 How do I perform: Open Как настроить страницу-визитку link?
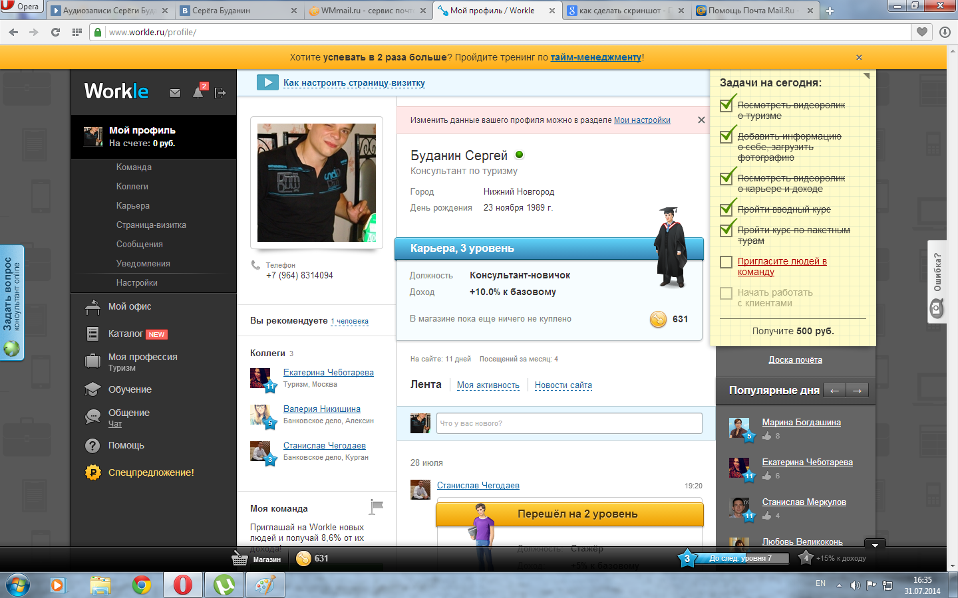coord(354,83)
